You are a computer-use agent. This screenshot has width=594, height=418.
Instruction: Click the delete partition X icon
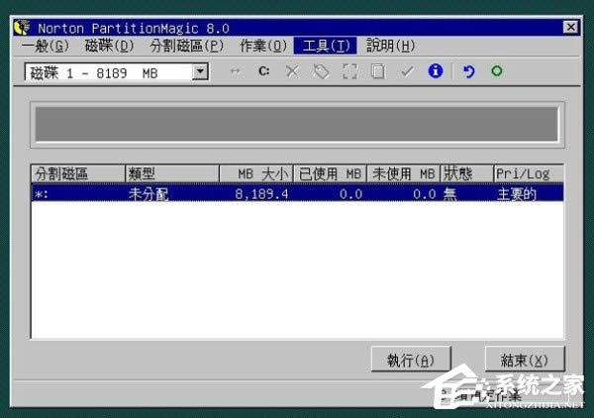(292, 71)
